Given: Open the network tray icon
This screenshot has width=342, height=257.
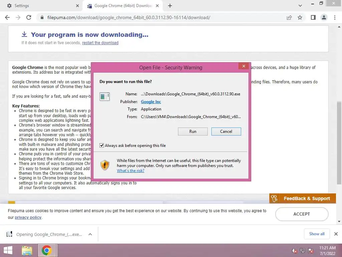Looking at the screenshot, I should click(x=303, y=251).
